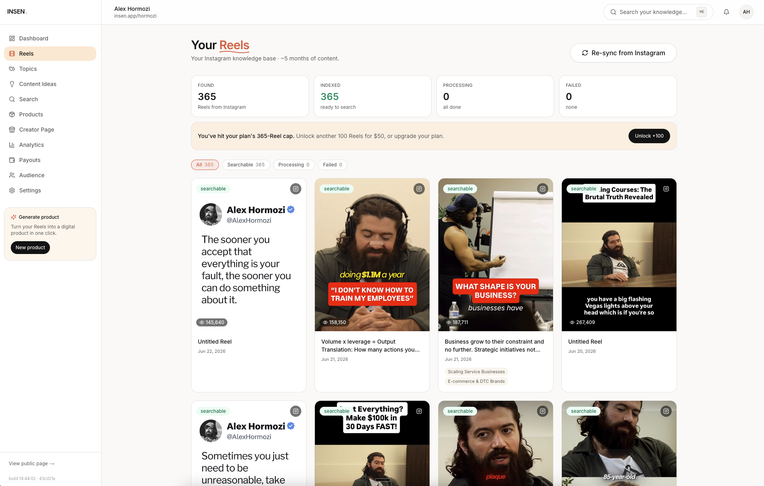
Task: Open Instagram icon on '85-year-old' reel
Action: (x=666, y=411)
